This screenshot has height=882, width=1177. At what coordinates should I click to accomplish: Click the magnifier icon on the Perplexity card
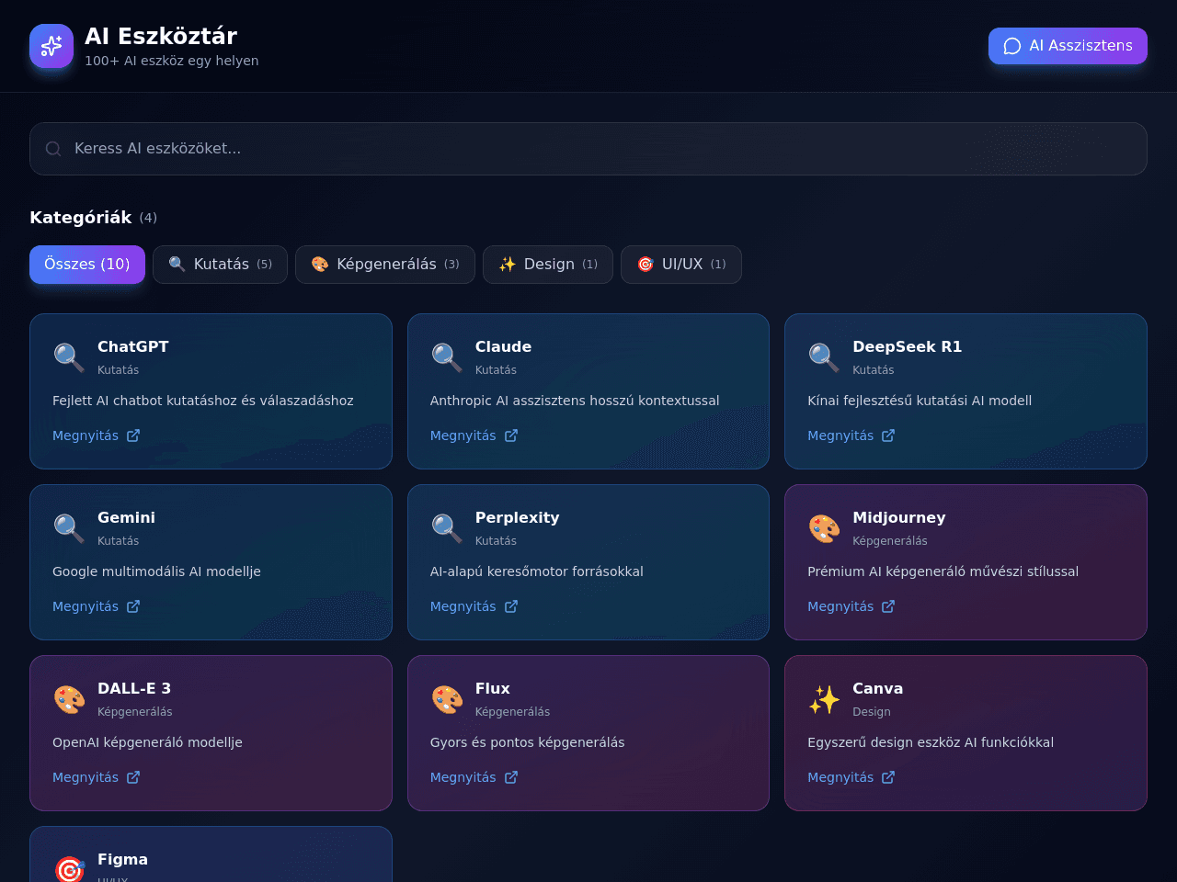pyautogui.click(x=447, y=527)
